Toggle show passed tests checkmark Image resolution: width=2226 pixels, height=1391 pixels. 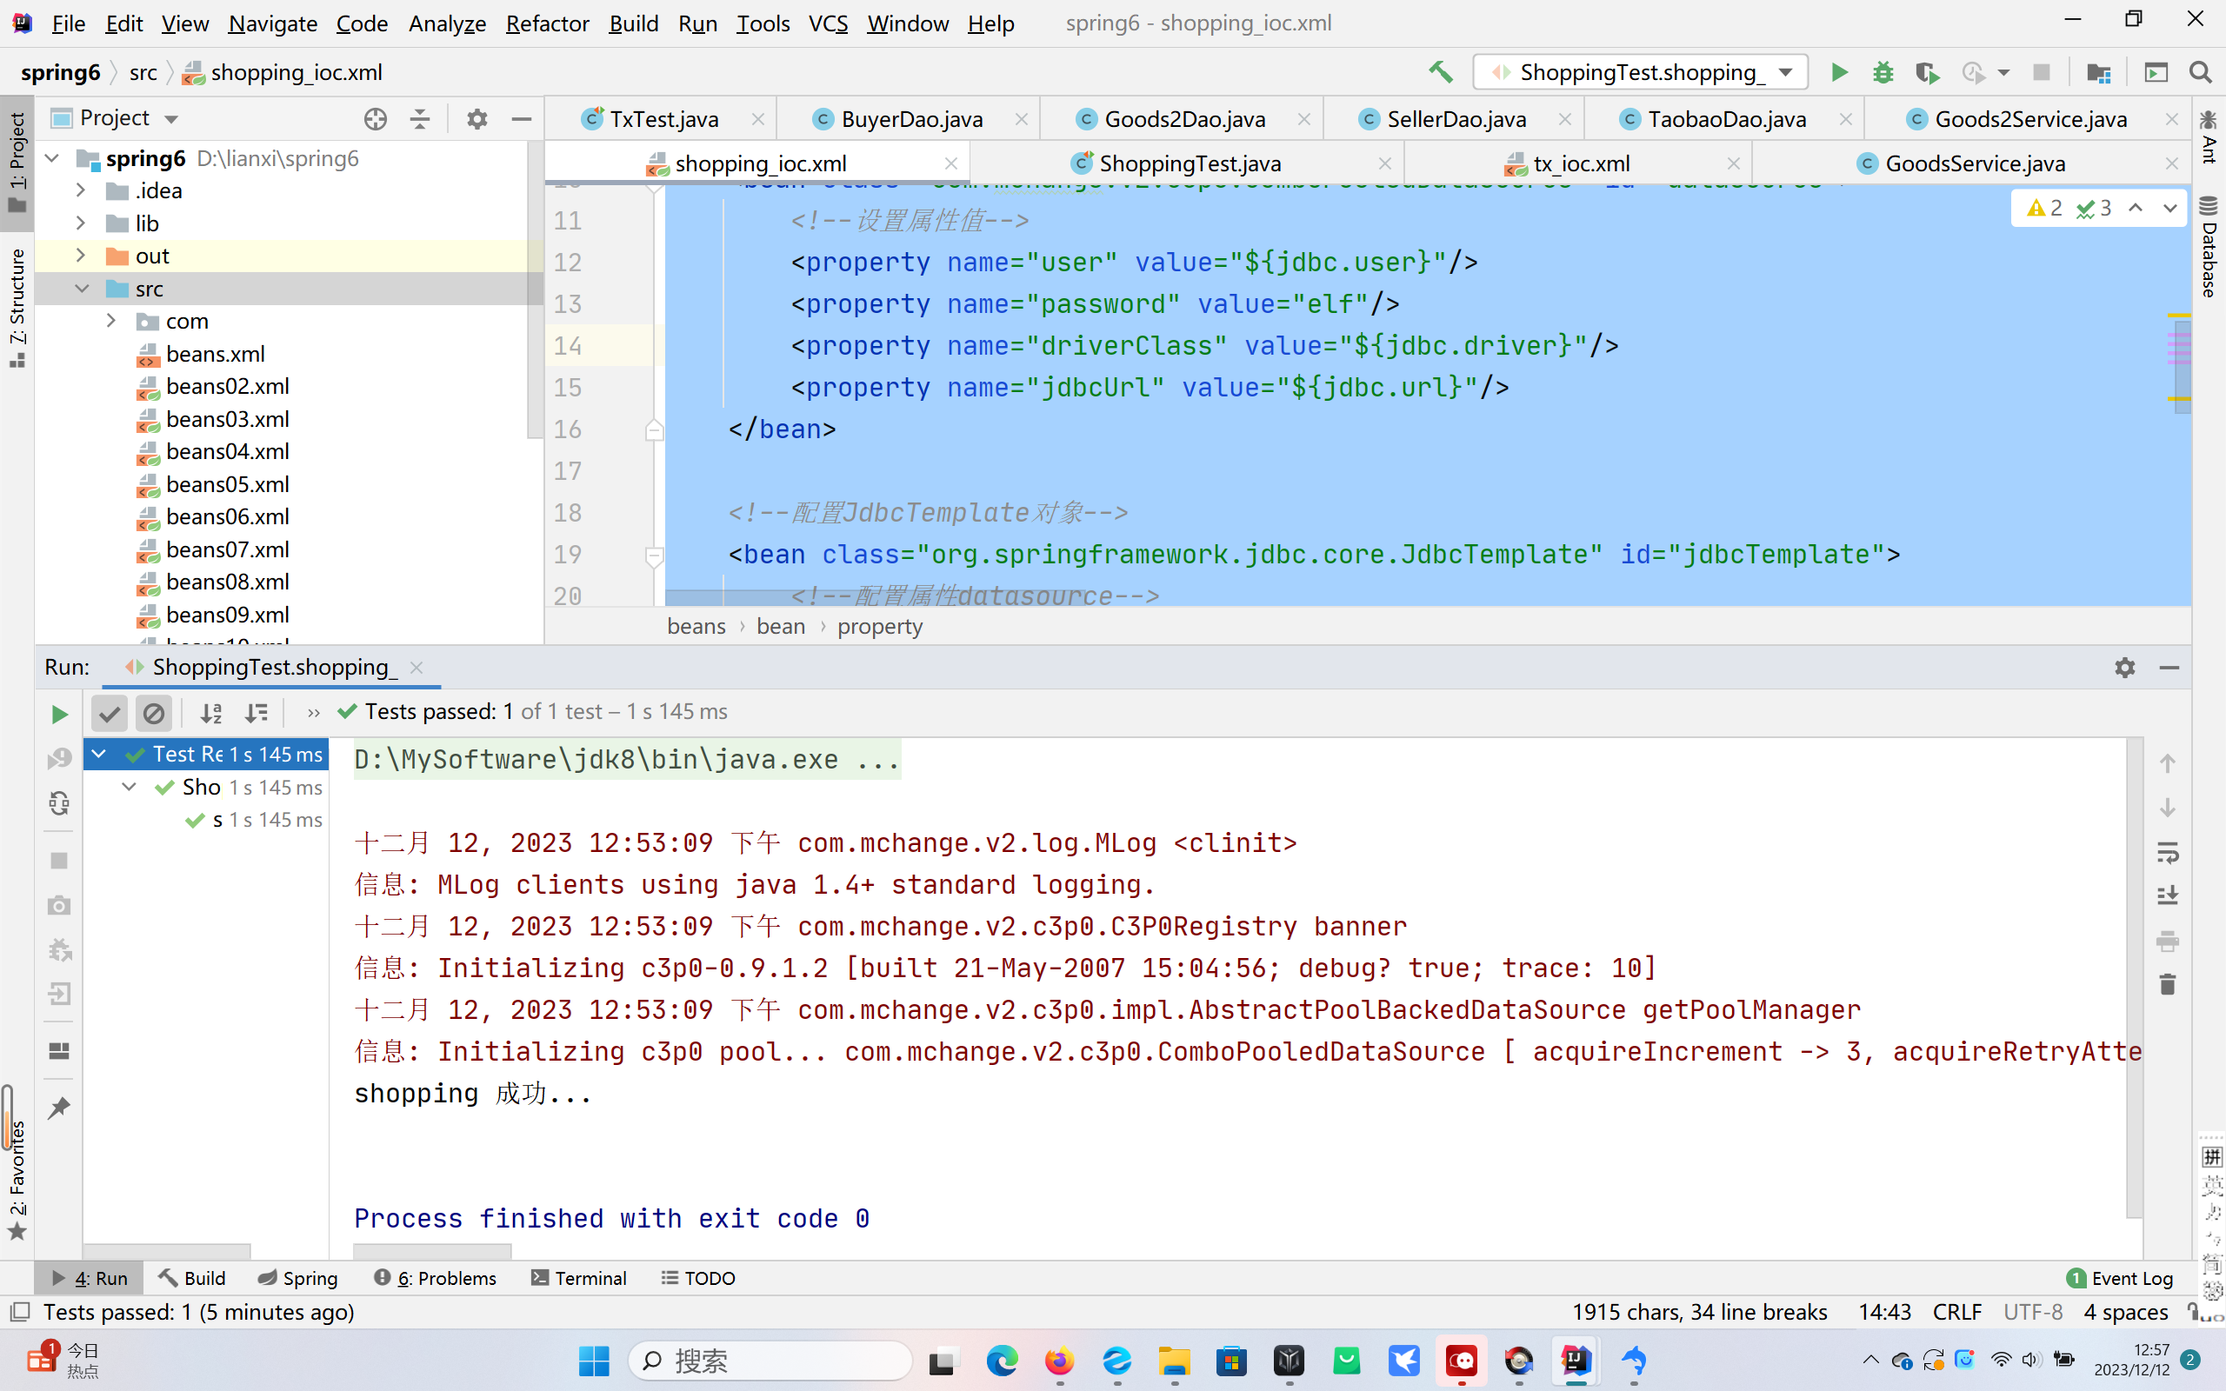(x=110, y=713)
